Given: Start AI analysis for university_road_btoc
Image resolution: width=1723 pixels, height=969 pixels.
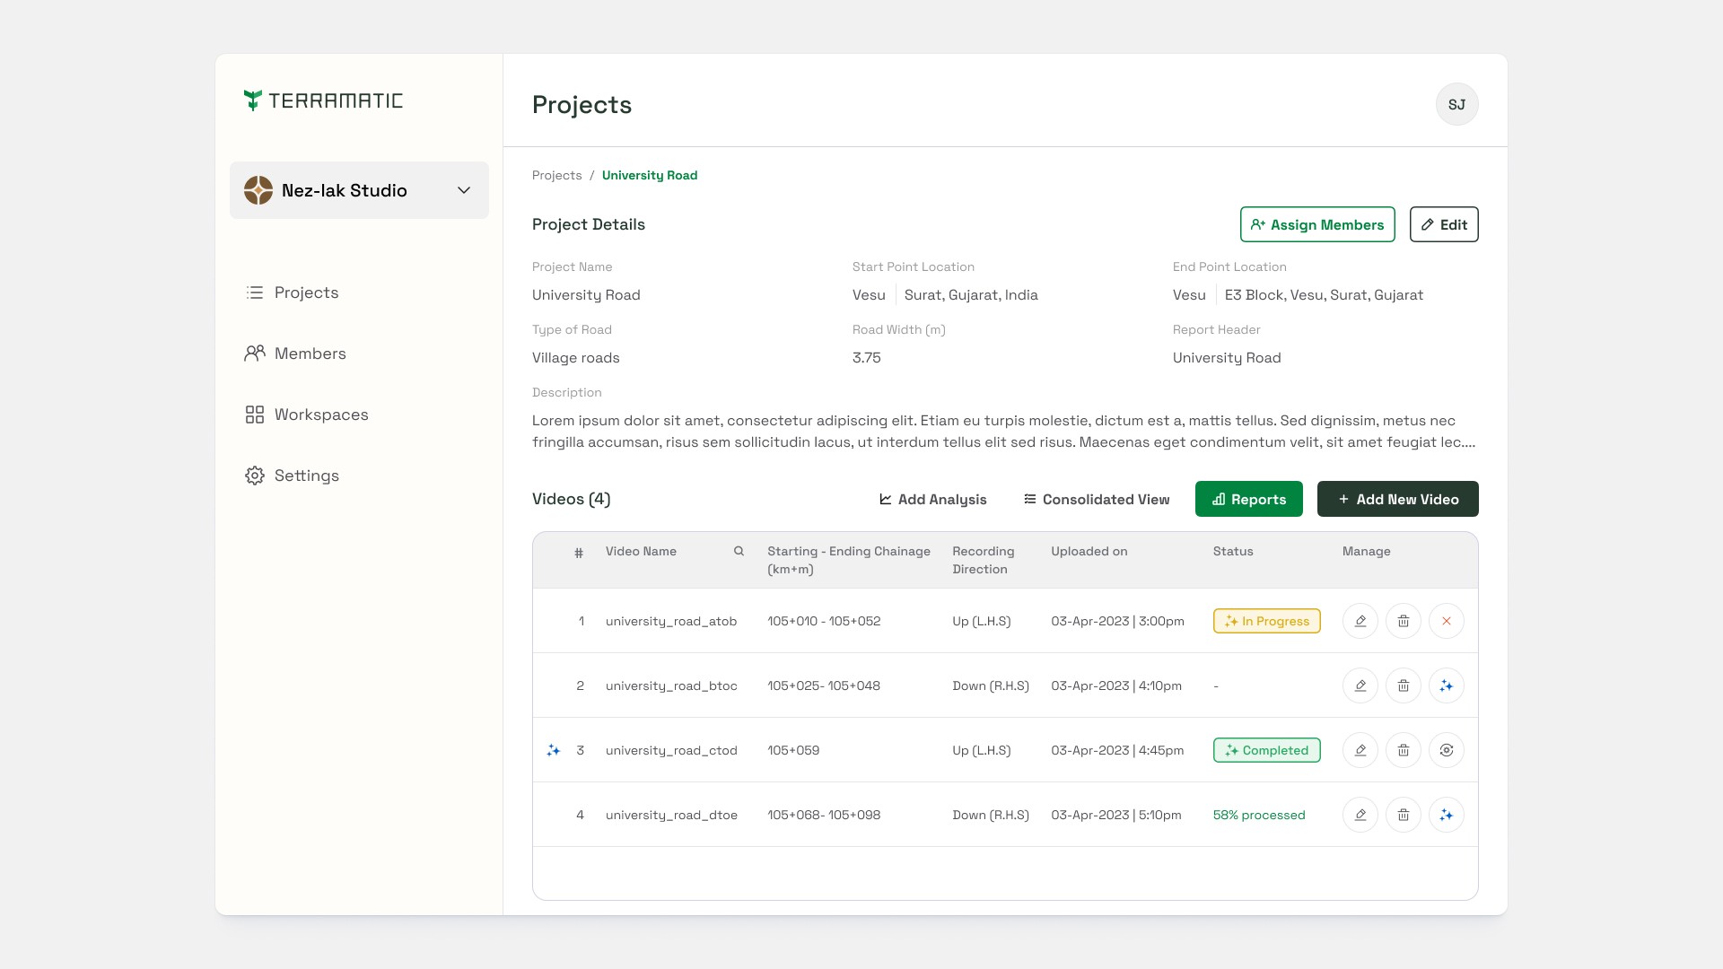Looking at the screenshot, I should click(x=1447, y=685).
